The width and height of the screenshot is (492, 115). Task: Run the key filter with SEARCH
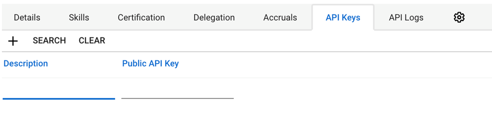[49, 41]
